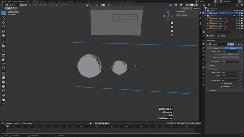Select the Scale tool

(x=3, y=31)
